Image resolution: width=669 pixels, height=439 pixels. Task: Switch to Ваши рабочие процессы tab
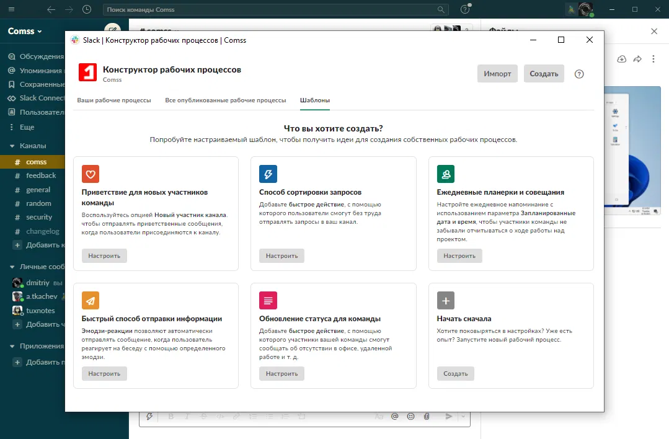click(114, 100)
